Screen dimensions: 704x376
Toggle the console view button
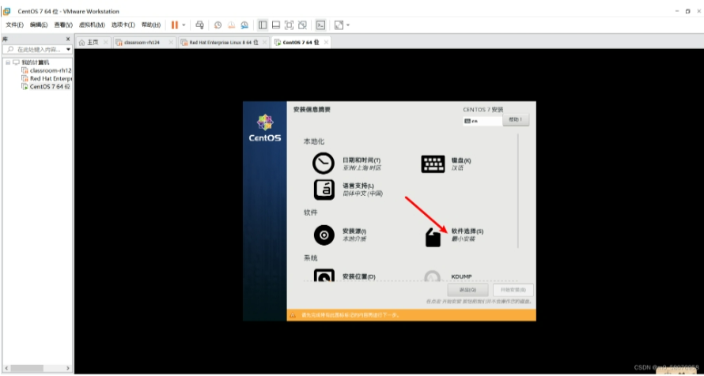click(x=320, y=25)
